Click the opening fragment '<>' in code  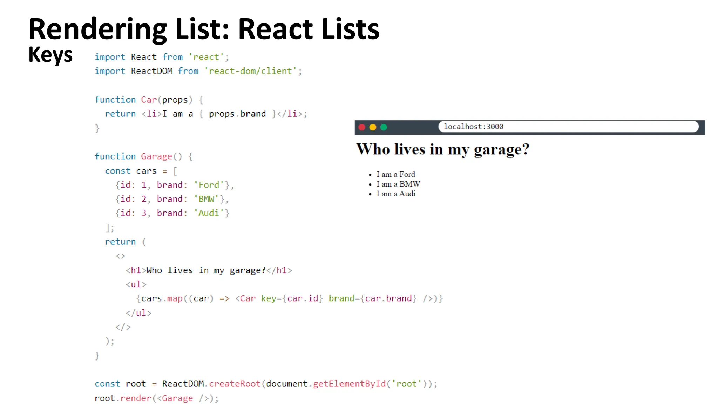point(120,256)
